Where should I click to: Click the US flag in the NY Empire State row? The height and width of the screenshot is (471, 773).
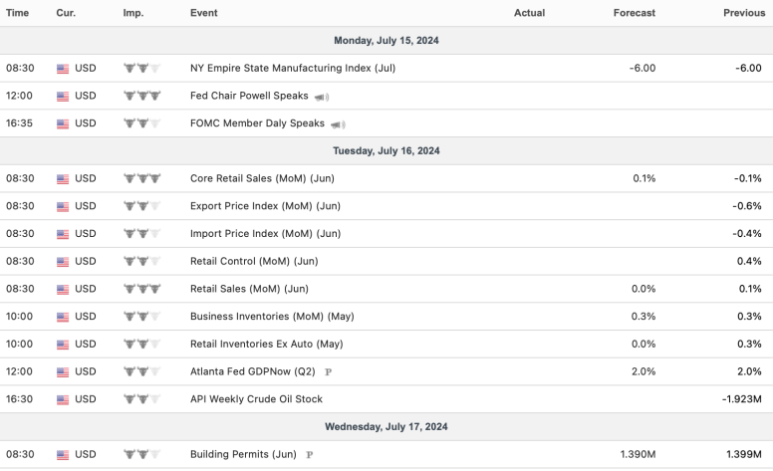63,69
